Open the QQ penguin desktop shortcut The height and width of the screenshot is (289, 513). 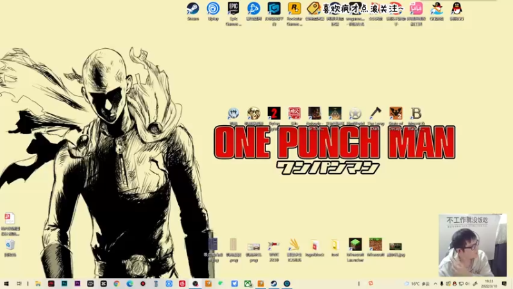click(x=457, y=11)
